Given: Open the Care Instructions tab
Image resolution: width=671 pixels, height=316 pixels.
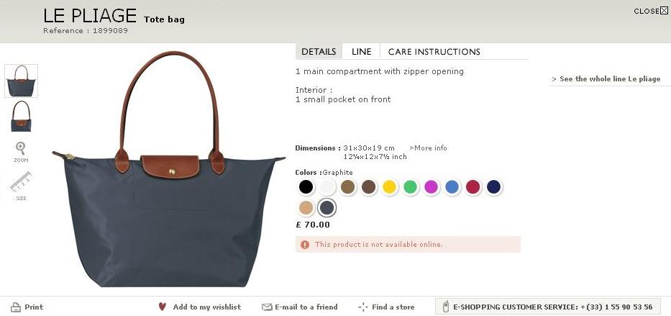Looking at the screenshot, I should 434,52.
